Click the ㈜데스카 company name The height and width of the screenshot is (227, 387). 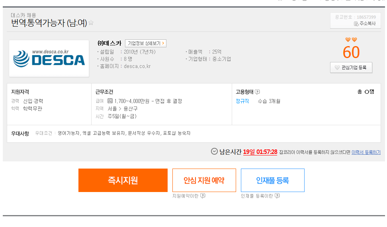point(109,43)
